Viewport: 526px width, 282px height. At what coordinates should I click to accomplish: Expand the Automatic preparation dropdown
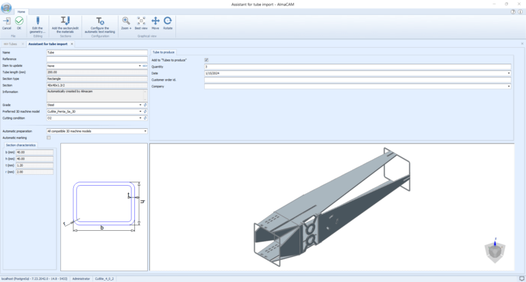(x=145, y=130)
